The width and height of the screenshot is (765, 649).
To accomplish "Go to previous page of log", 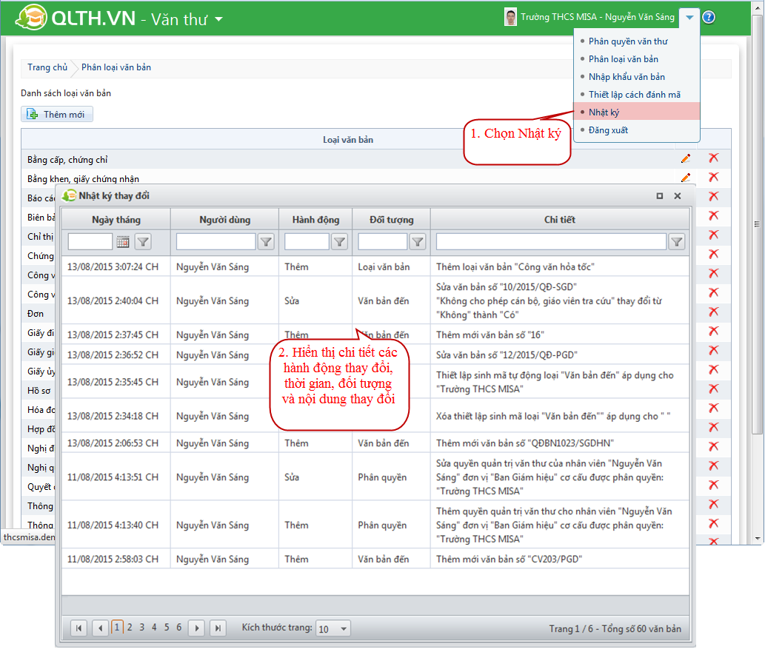I will point(101,628).
